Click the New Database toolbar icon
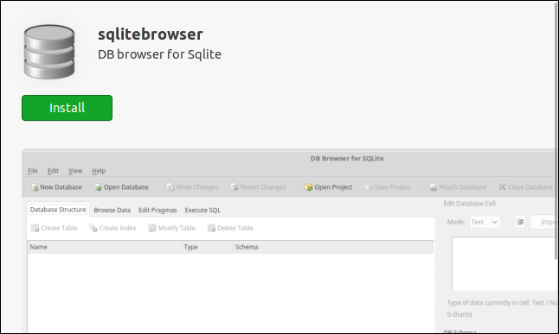 pyautogui.click(x=35, y=187)
